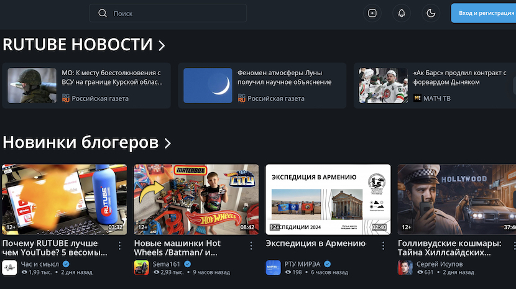Open title Почему RUTUBE лучше чем YouTube

(55, 248)
